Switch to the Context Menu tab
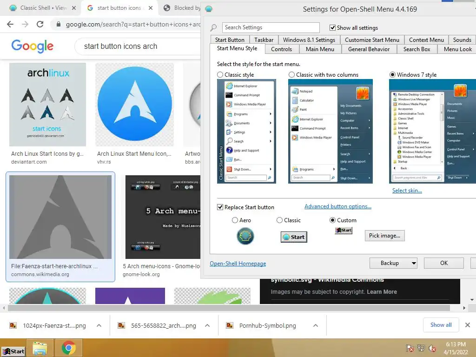Image resolution: width=476 pixels, height=357 pixels. click(426, 40)
